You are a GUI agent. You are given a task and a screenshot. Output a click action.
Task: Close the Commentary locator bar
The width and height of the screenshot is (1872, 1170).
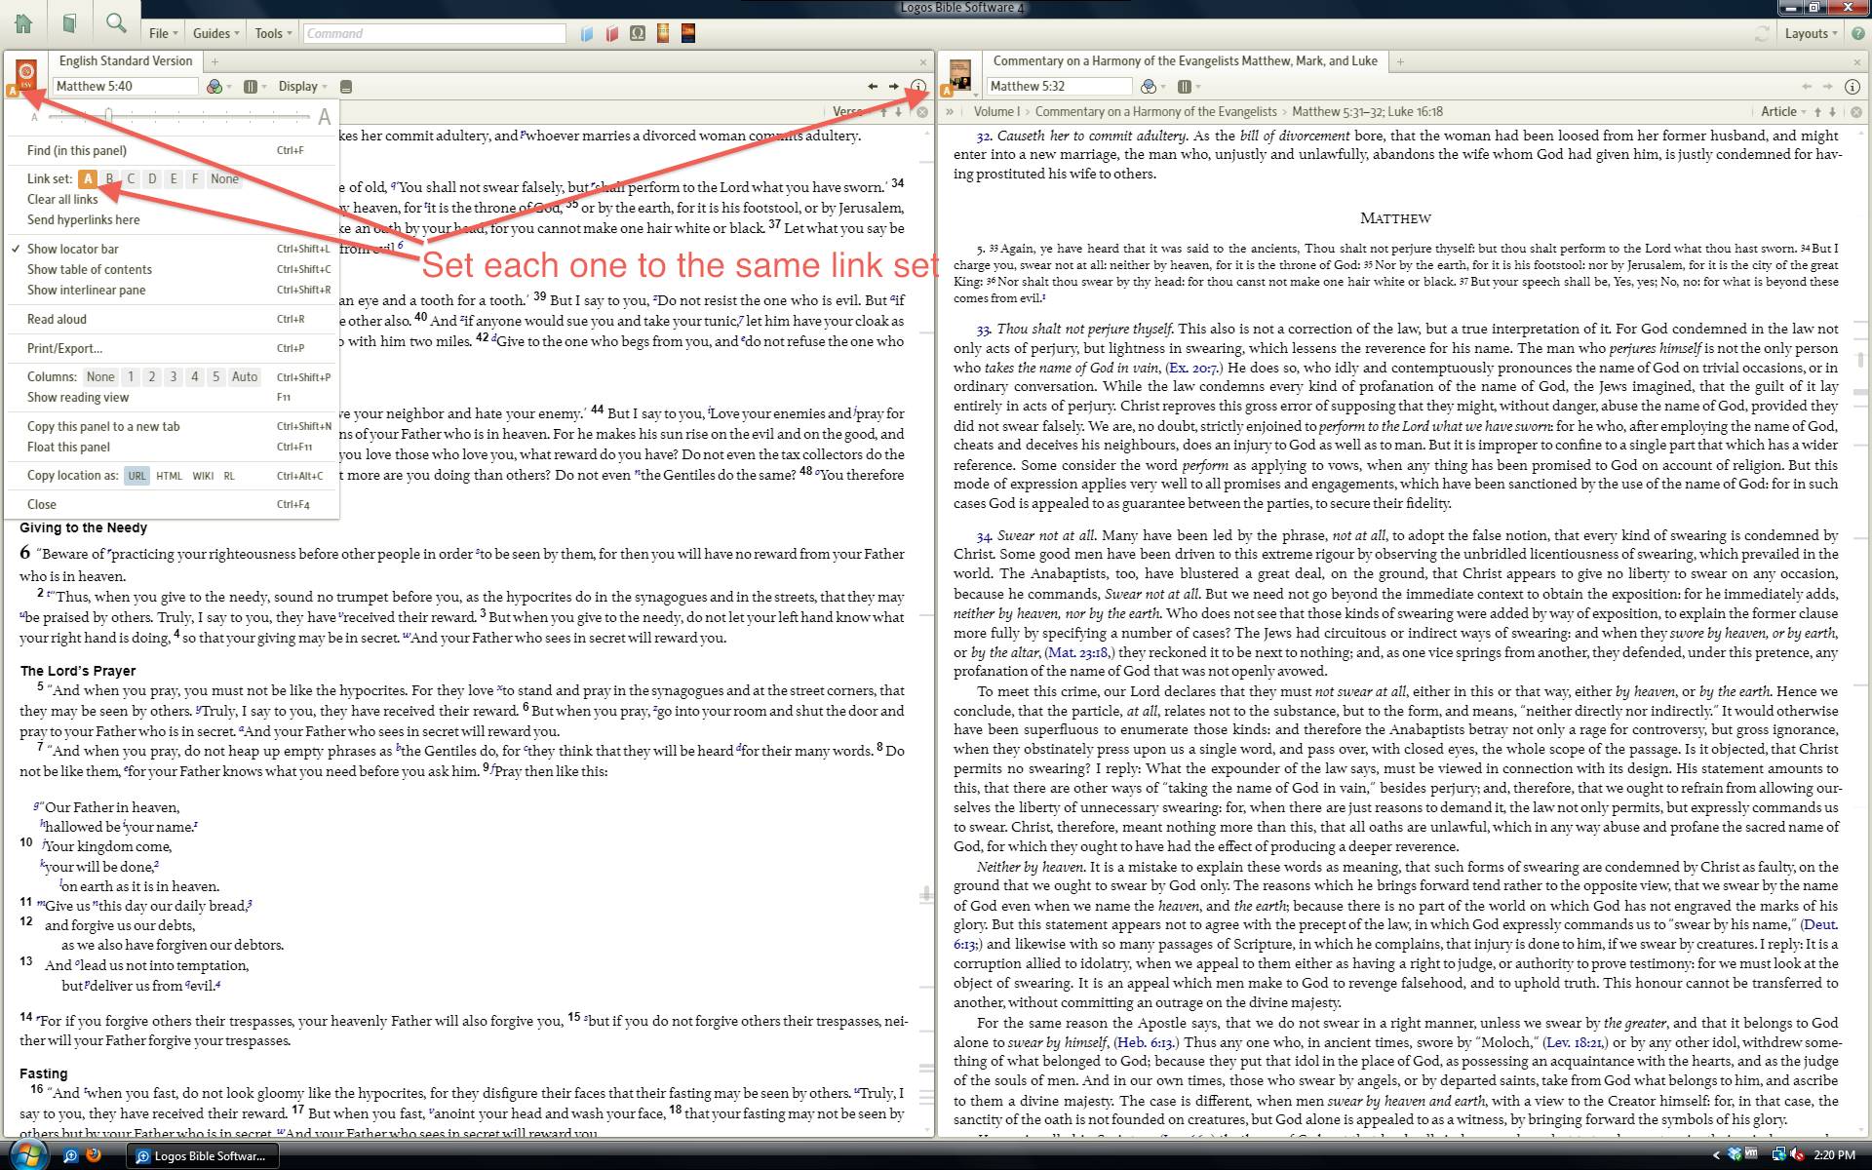click(x=1856, y=112)
